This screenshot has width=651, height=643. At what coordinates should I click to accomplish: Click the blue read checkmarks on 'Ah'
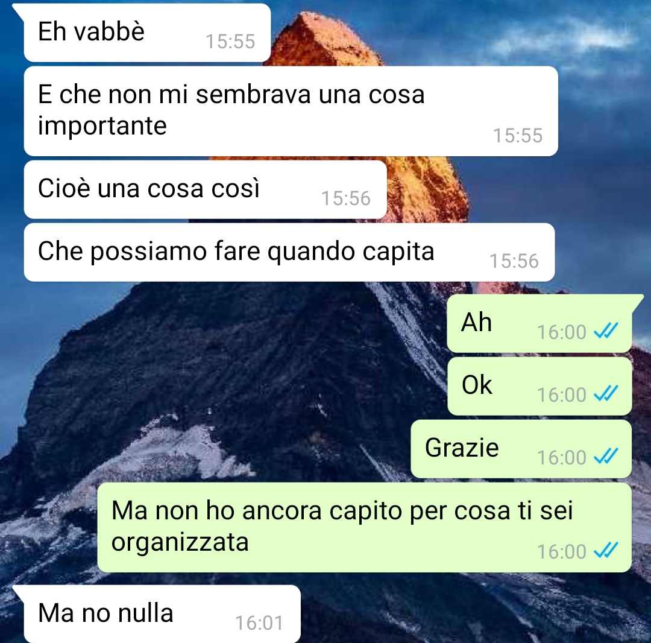coord(606,331)
